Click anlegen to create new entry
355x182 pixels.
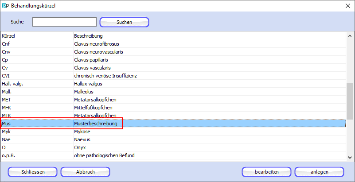point(319,172)
